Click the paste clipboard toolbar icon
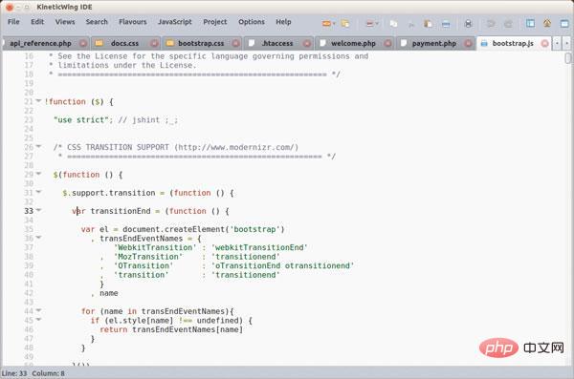 (x=428, y=24)
